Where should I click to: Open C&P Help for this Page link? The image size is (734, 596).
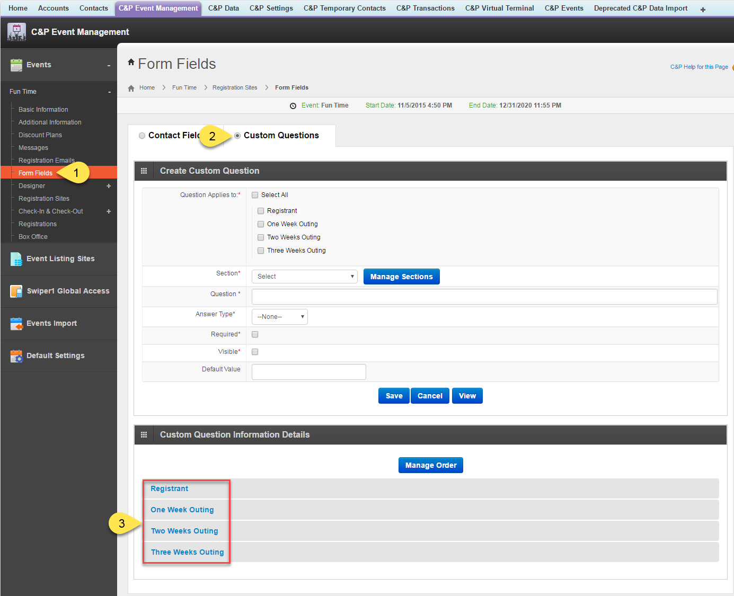tap(699, 67)
